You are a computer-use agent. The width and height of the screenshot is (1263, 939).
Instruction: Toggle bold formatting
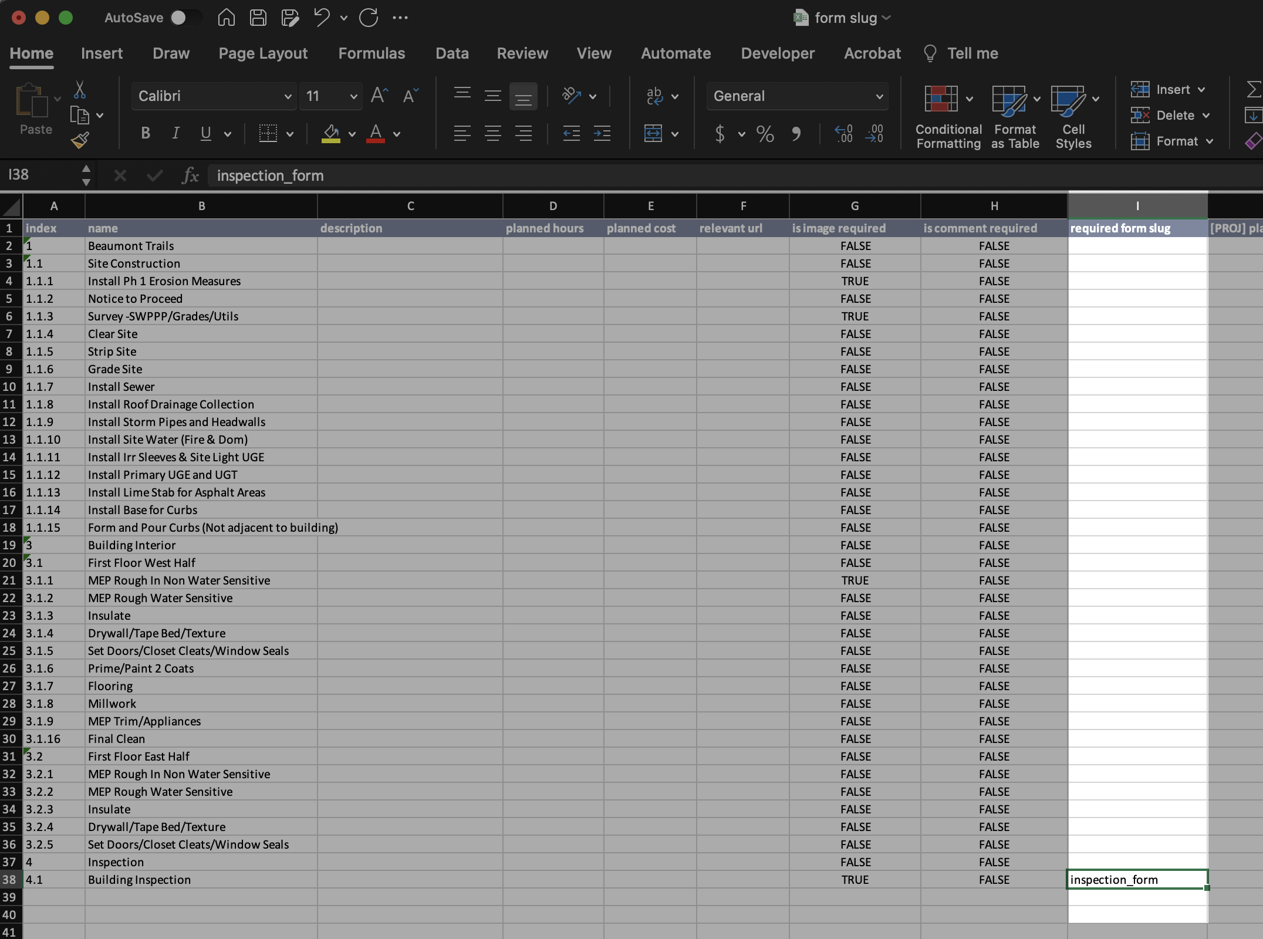coord(146,134)
